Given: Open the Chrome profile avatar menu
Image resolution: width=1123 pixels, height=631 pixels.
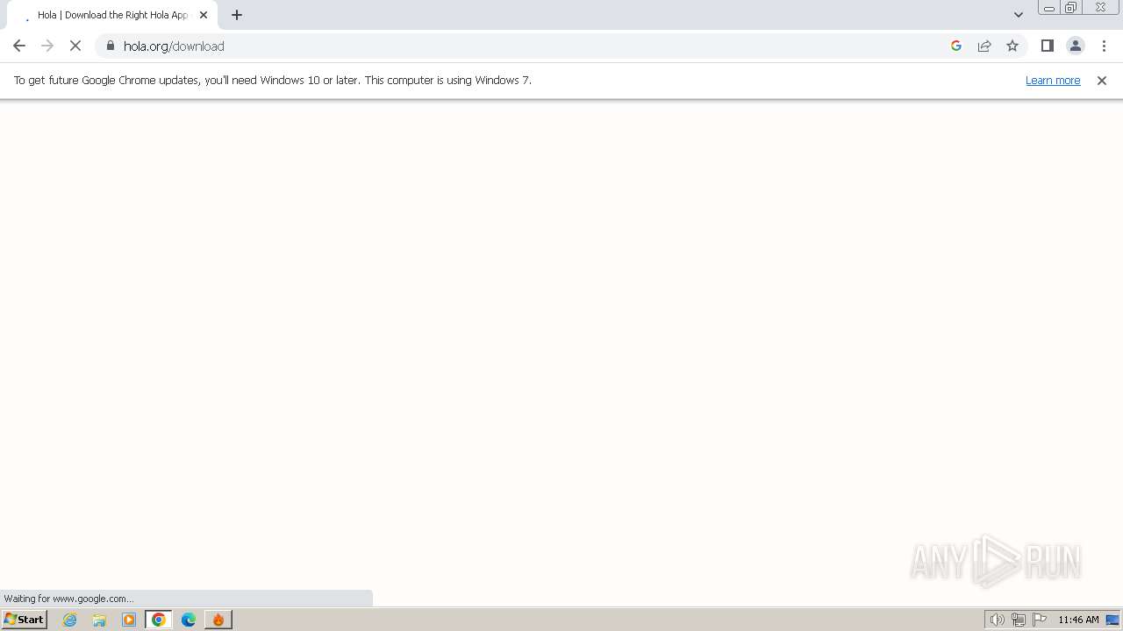Looking at the screenshot, I should tap(1076, 46).
